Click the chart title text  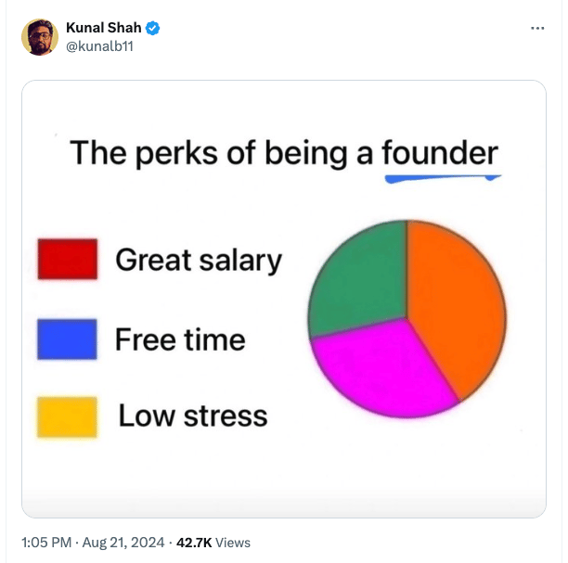pos(284,154)
